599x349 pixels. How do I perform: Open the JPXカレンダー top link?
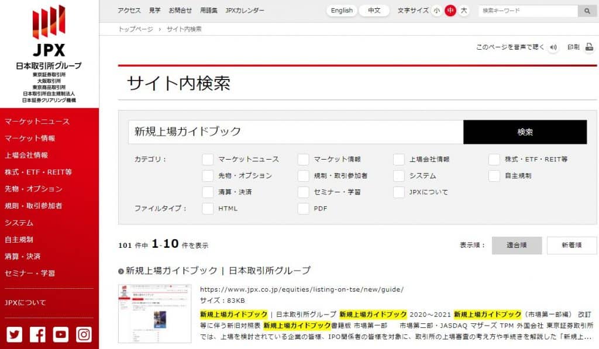tap(245, 11)
